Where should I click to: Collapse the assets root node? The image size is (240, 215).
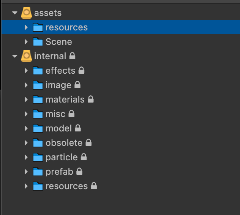15,13
